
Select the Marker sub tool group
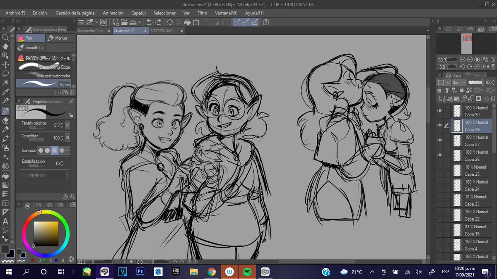60,38
